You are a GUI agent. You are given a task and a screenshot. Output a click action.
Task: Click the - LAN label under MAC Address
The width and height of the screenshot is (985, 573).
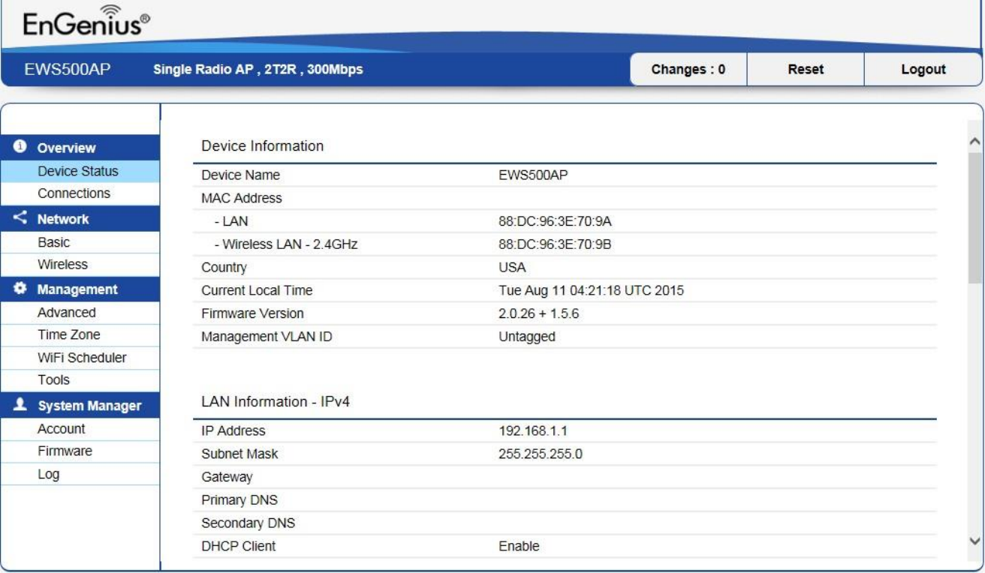click(x=230, y=221)
